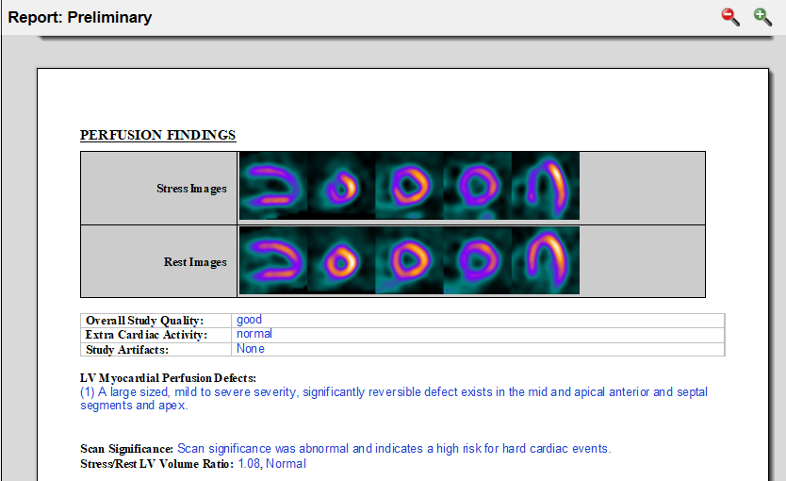
Task: Select the first Rest Images thumbnail
Action: tap(273, 261)
